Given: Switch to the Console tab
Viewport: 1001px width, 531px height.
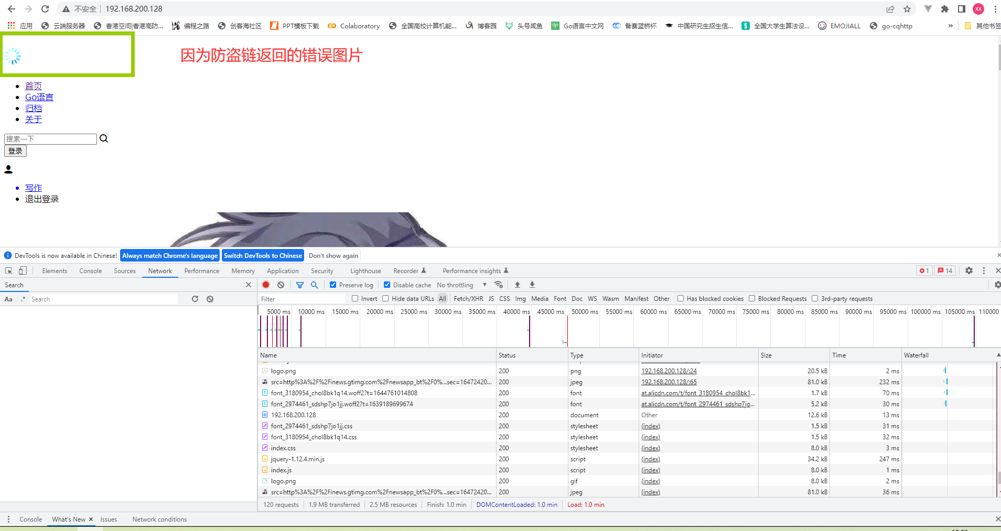Looking at the screenshot, I should (91, 270).
